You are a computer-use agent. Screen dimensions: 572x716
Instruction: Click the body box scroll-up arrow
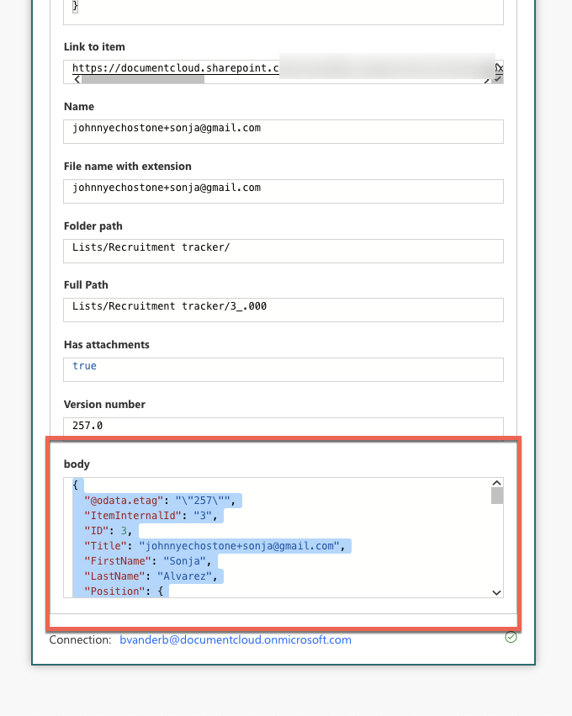496,484
